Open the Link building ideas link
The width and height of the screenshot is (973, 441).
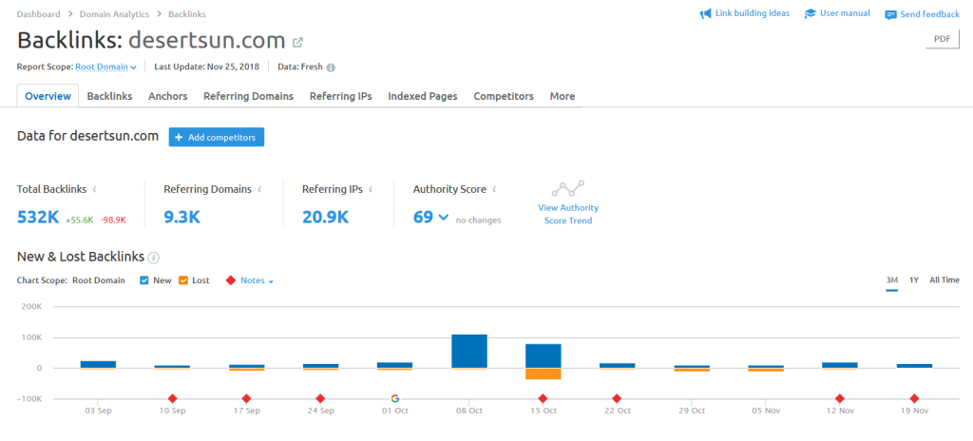(753, 13)
